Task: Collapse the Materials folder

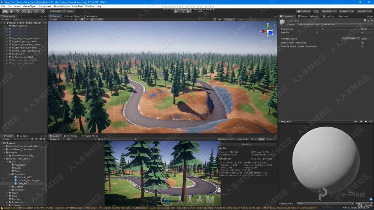Action: pyautogui.click(x=10, y=174)
